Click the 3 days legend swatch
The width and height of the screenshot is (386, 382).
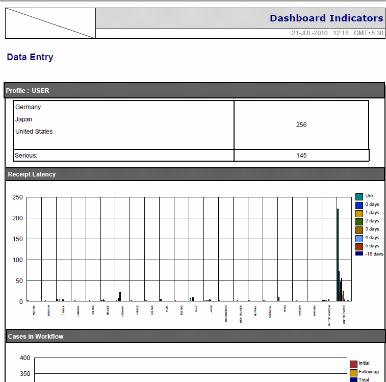tap(359, 230)
